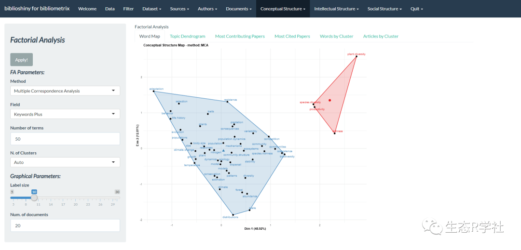
Task: Open the Method dropdown
Action: pos(65,91)
